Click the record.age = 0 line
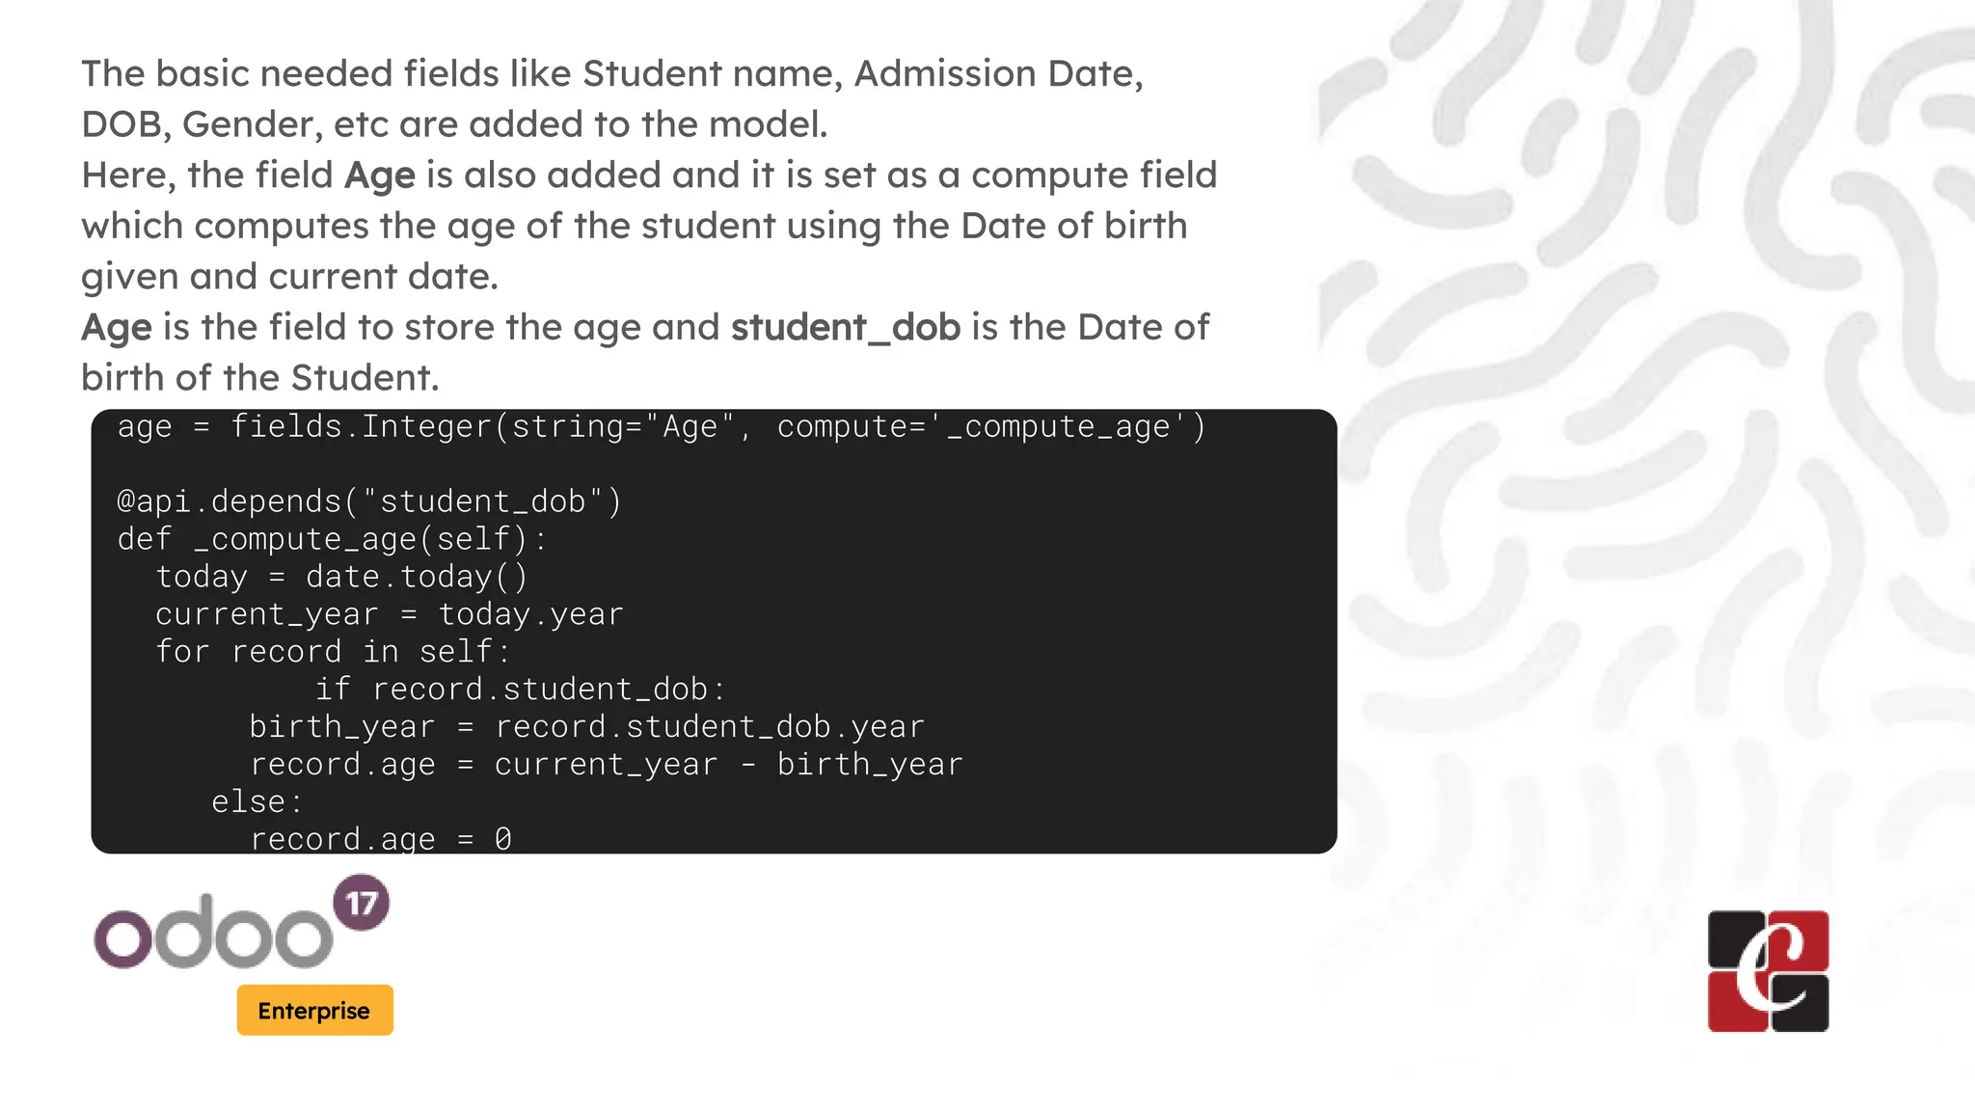The image size is (1975, 1111). (x=380, y=838)
